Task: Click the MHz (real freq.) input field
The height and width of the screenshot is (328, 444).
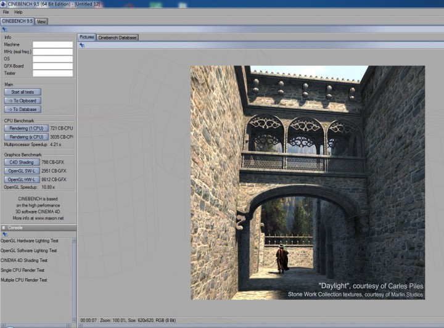Action: [52, 52]
